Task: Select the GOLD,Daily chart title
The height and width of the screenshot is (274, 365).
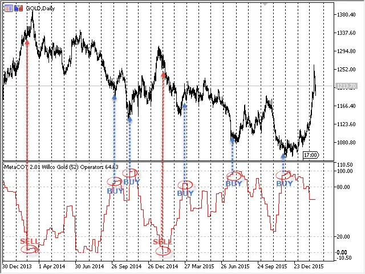Action: click(x=40, y=9)
